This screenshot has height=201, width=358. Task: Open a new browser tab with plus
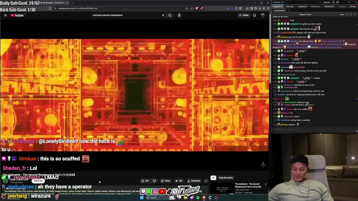coord(72,3)
